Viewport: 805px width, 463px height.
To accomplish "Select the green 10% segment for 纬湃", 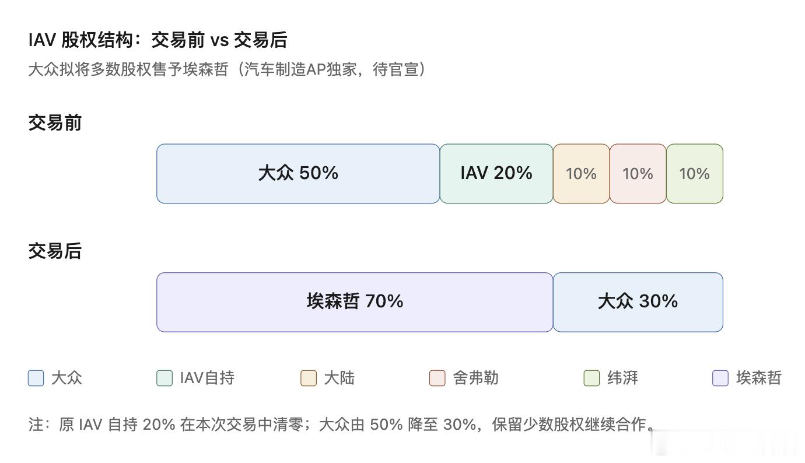I will coord(695,174).
